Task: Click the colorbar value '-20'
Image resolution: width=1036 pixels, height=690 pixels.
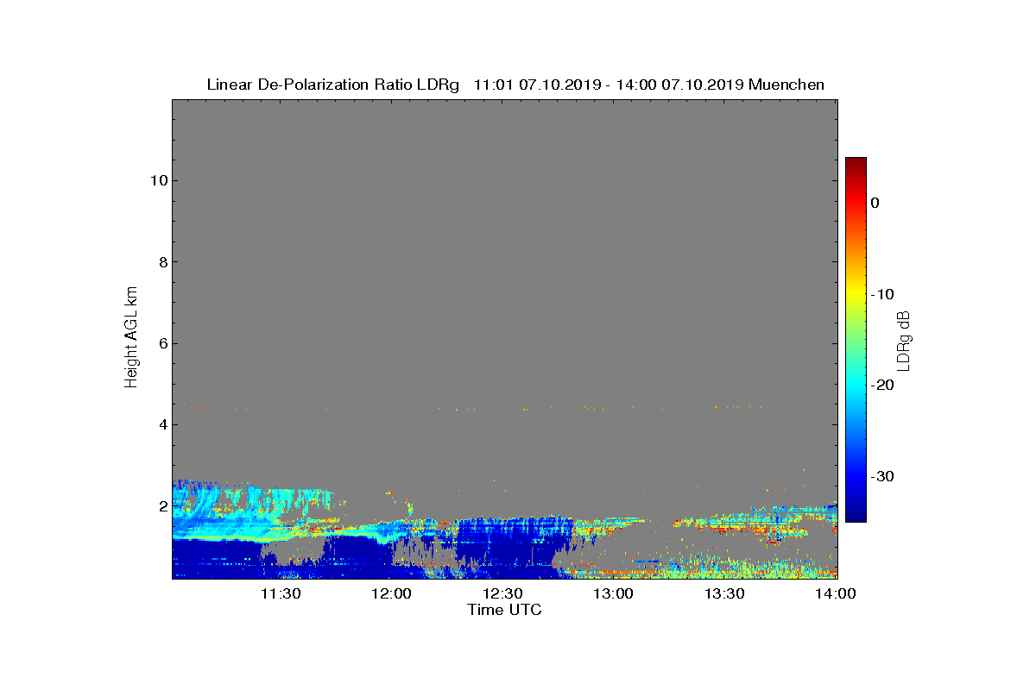Action: pos(881,386)
